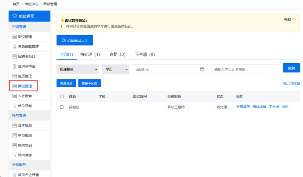Click the icon beside 单位问卷
This screenshot has width=303, height=177.
pyautogui.click(x=14, y=106)
